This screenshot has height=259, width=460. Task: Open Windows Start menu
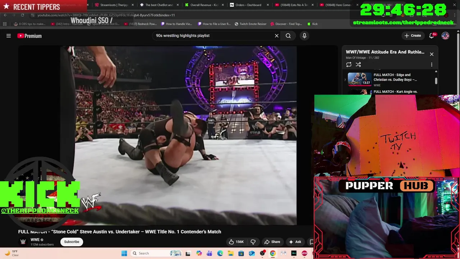(124, 253)
